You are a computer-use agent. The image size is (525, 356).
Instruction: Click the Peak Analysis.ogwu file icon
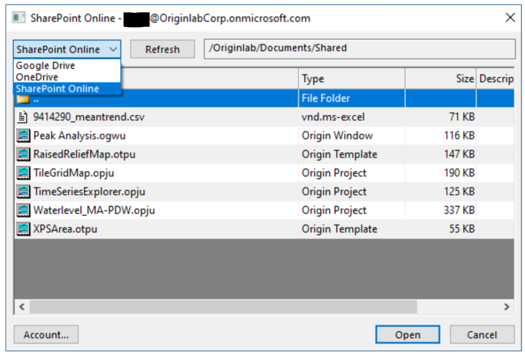pyautogui.click(x=23, y=136)
